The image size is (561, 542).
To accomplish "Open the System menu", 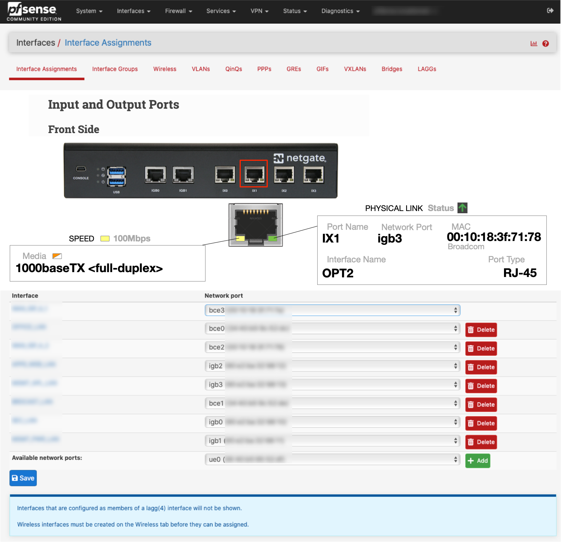I will point(89,11).
